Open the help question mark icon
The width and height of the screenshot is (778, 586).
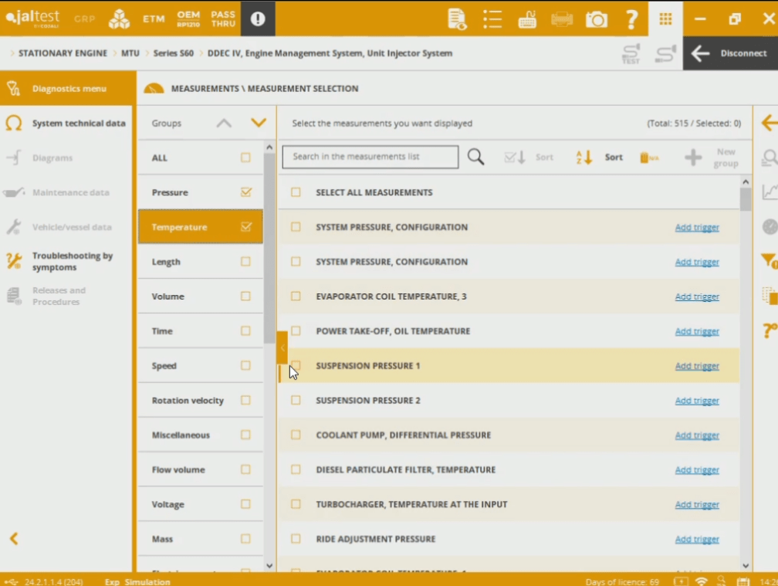[x=631, y=19]
